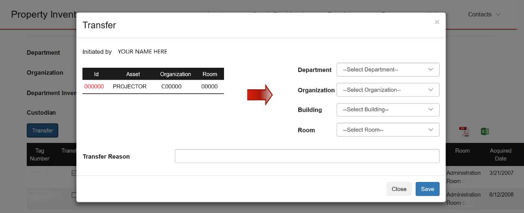Screen dimensions: 524x213
Task: Save the transfer
Action: point(427,189)
